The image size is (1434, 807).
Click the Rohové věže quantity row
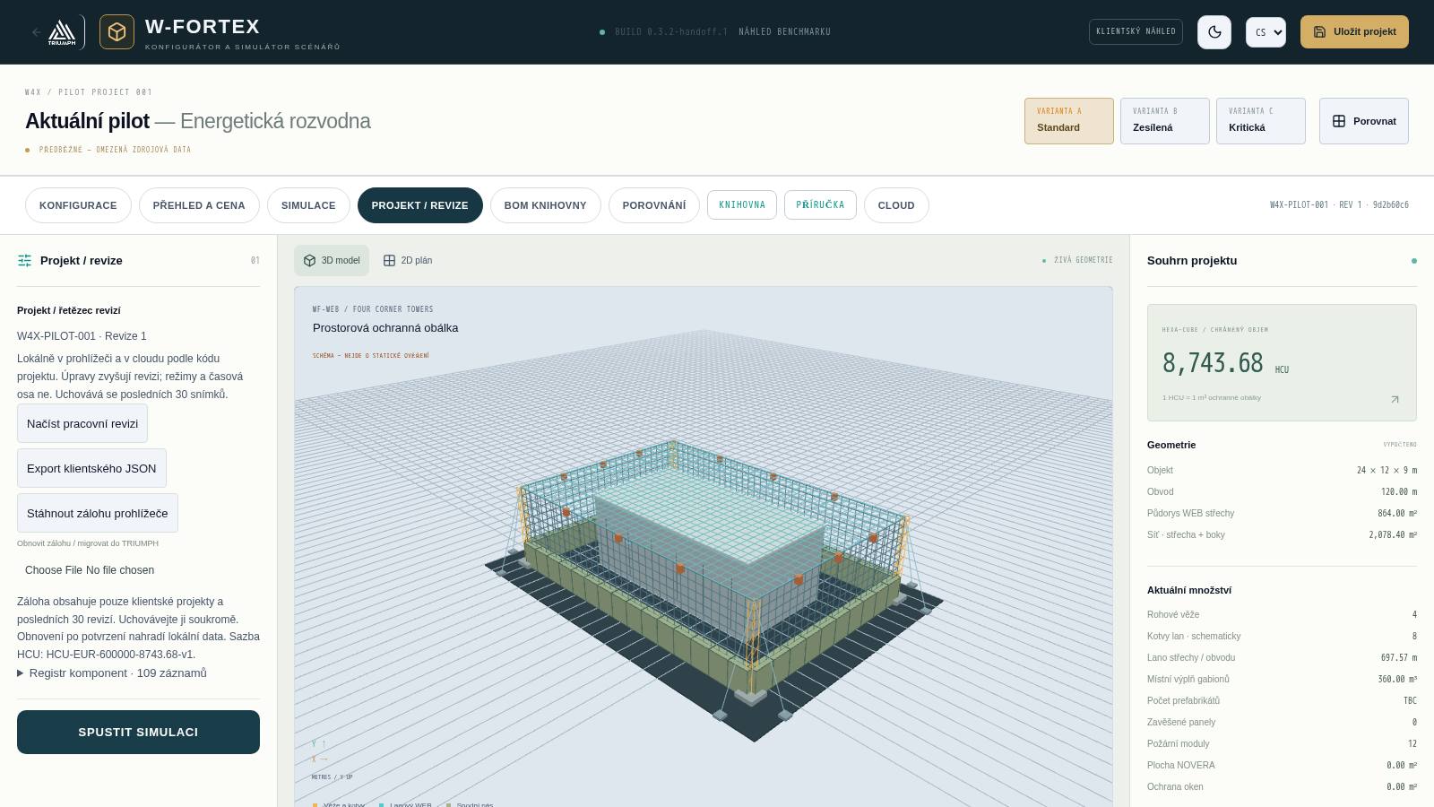tap(1282, 615)
